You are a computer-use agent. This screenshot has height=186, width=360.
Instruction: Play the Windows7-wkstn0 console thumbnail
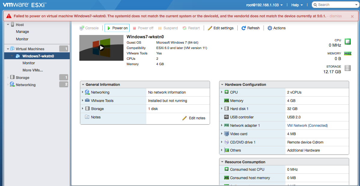tap(101, 48)
